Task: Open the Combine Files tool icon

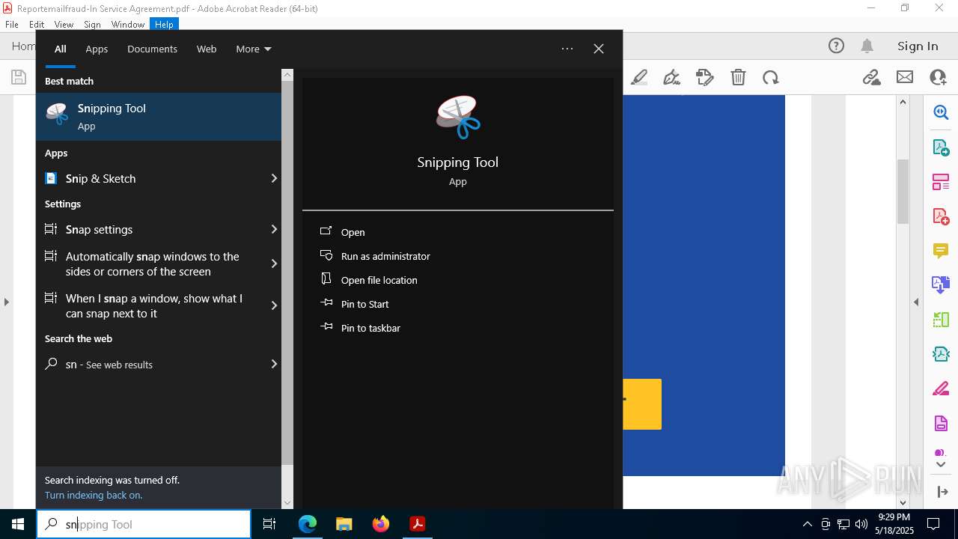Action: click(x=941, y=284)
